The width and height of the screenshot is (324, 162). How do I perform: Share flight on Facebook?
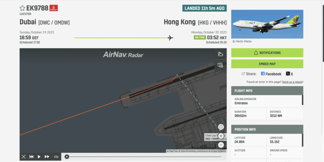pyautogui.click(x=271, y=74)
